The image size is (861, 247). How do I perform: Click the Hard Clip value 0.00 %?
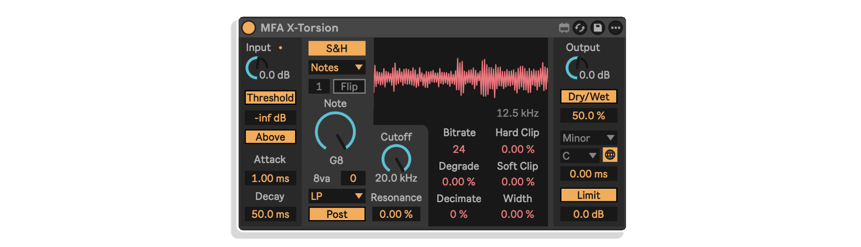click(x=518, y=149)
